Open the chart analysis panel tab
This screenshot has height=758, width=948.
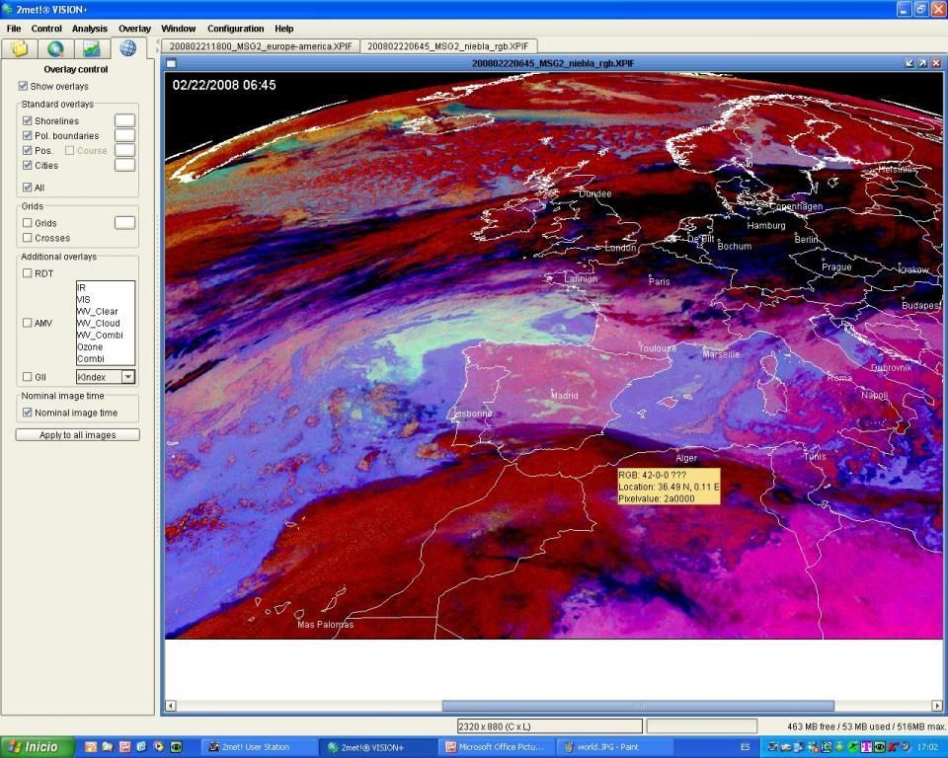(92, 48)
